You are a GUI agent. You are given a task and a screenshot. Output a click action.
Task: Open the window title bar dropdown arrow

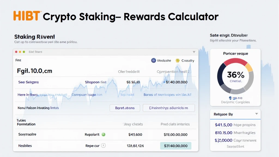pyautogui.click(x=194, y=52)
